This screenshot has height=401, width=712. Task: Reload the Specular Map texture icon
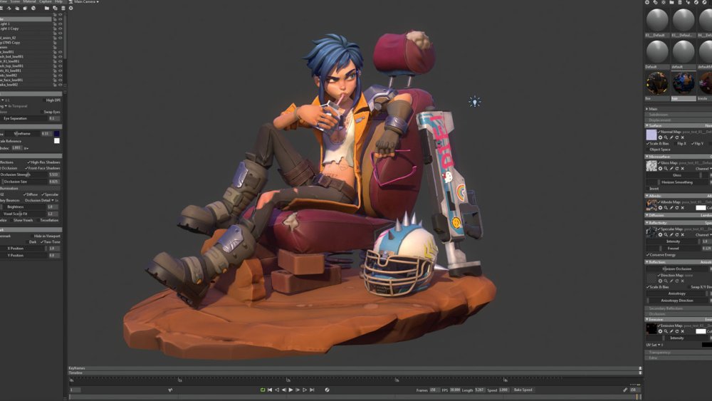pos(676,235)
